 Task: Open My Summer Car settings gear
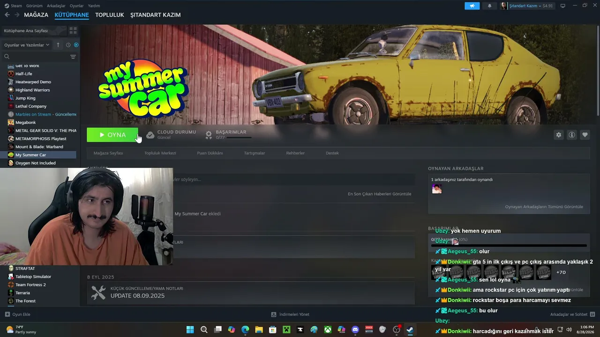(558, 135)
